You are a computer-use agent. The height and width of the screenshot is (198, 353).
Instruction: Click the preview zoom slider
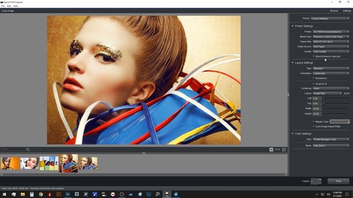16,150
